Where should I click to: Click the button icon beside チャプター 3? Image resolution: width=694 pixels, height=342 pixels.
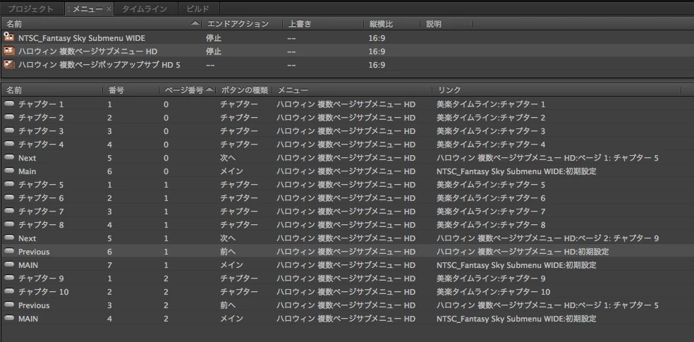tap(9, 130)
